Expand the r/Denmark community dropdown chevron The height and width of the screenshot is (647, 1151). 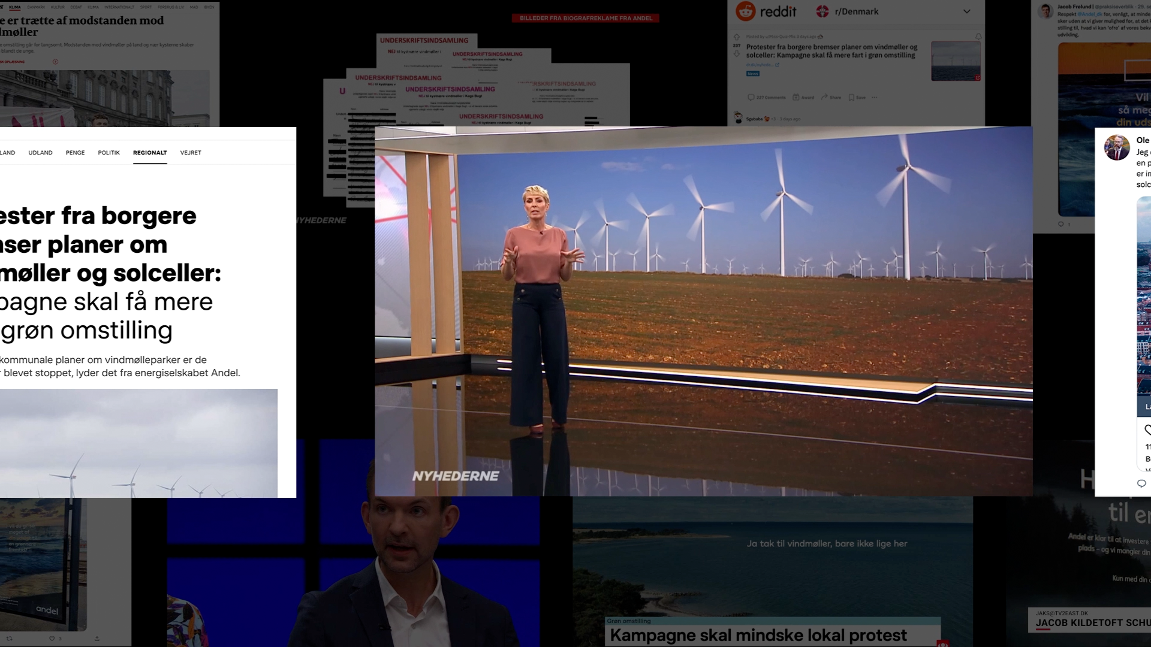966,11
